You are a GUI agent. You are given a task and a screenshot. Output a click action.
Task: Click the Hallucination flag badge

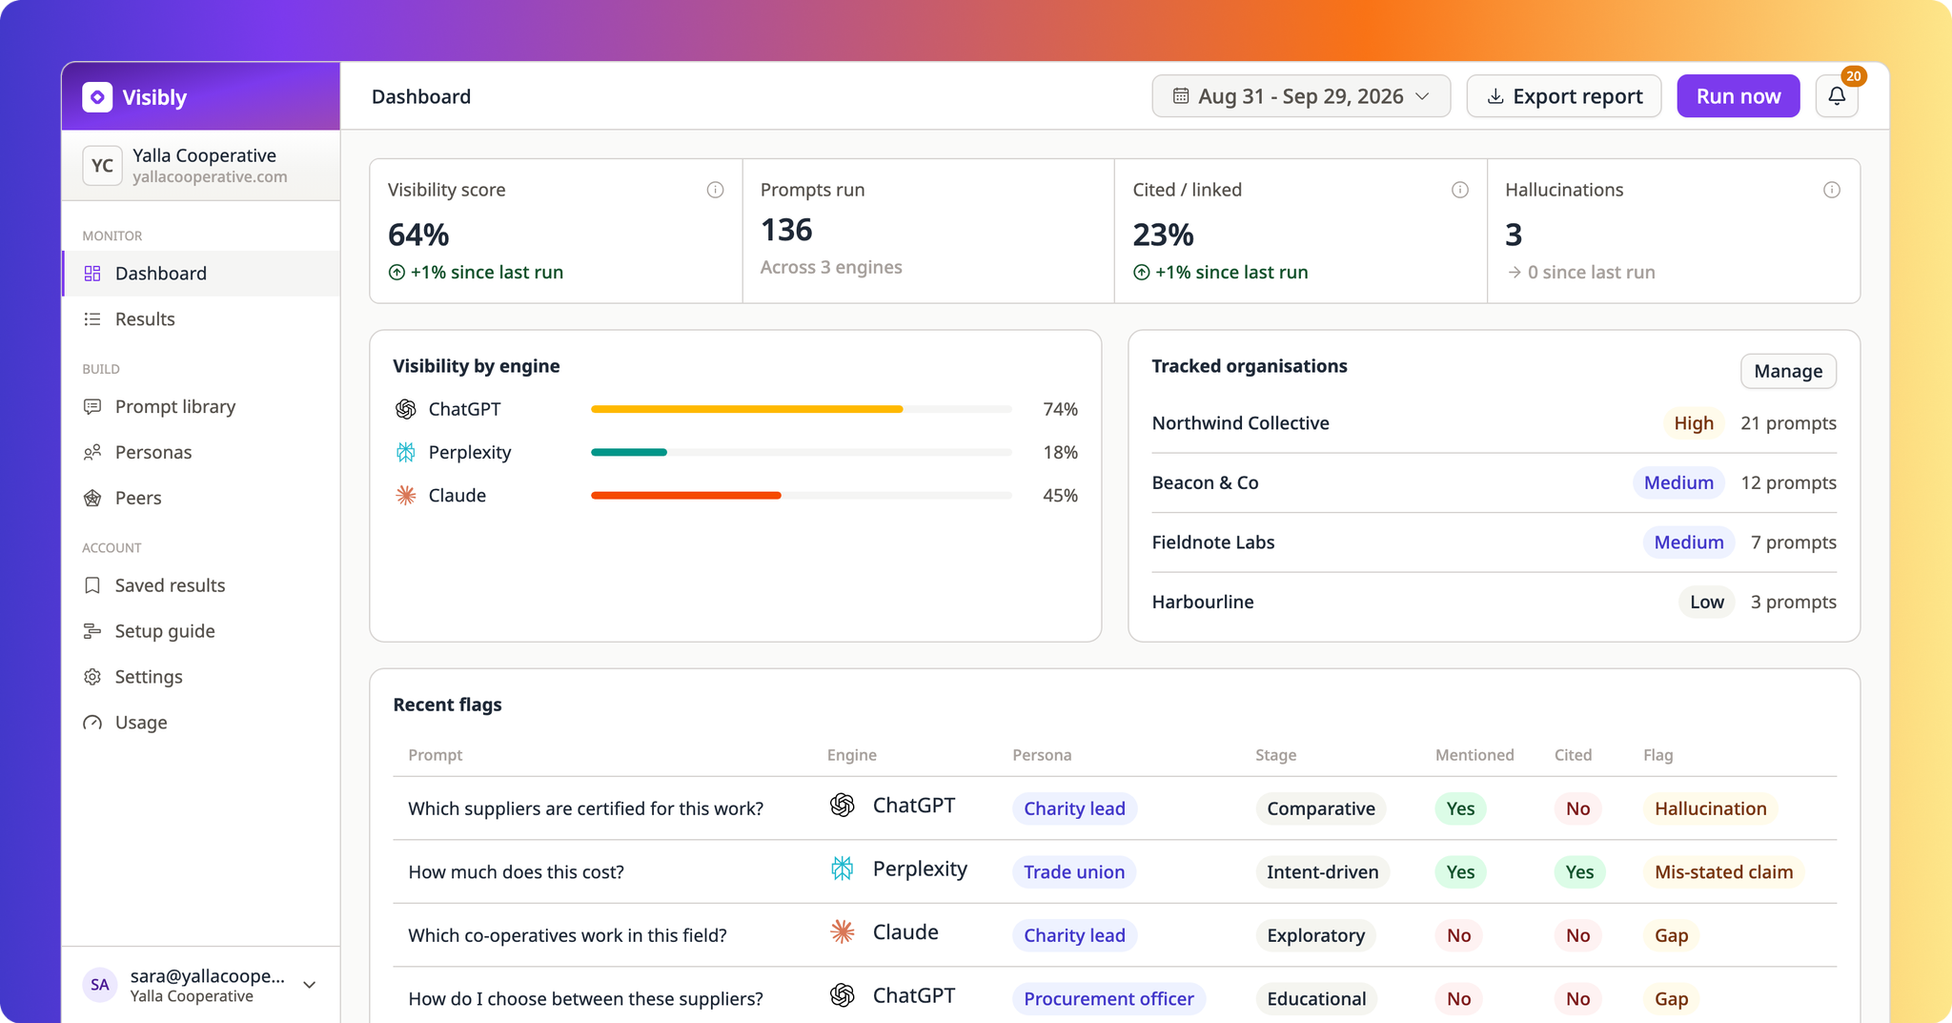point(1710,808)
